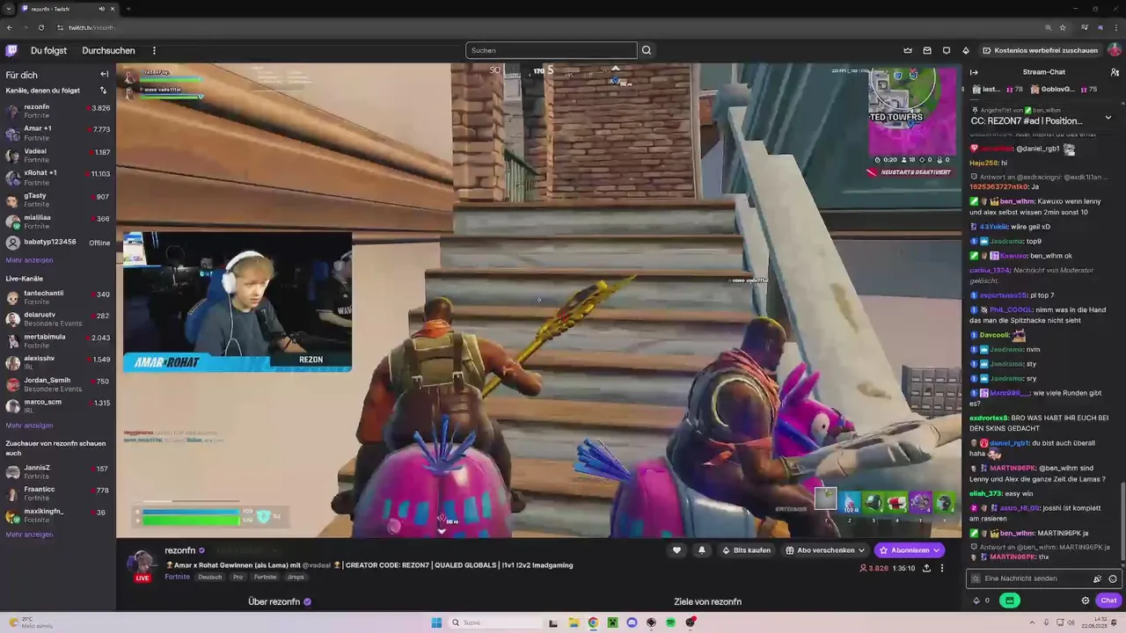1126x633 pixels.
Task: Open Chrome three-dot menu
Action: click(x=1115, y=27)
